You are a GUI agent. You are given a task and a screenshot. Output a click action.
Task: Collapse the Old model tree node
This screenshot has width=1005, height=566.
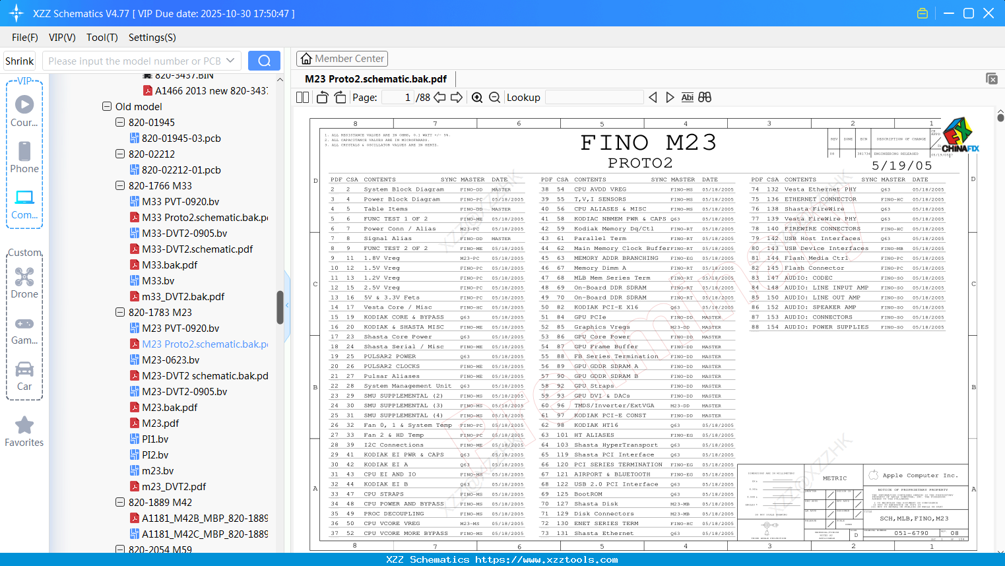click(107, 106)
